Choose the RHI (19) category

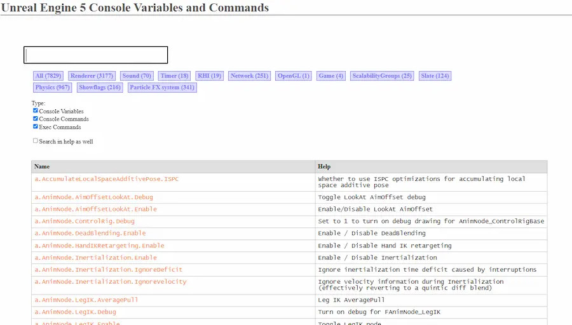coord(209,76)
